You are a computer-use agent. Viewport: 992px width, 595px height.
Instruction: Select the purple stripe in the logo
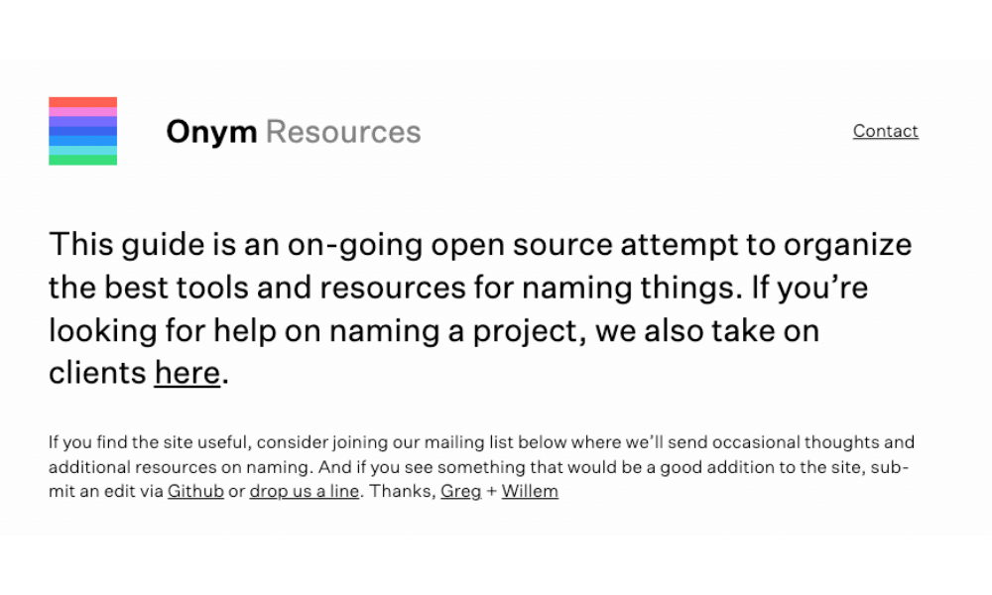click(x=82, y=121)
